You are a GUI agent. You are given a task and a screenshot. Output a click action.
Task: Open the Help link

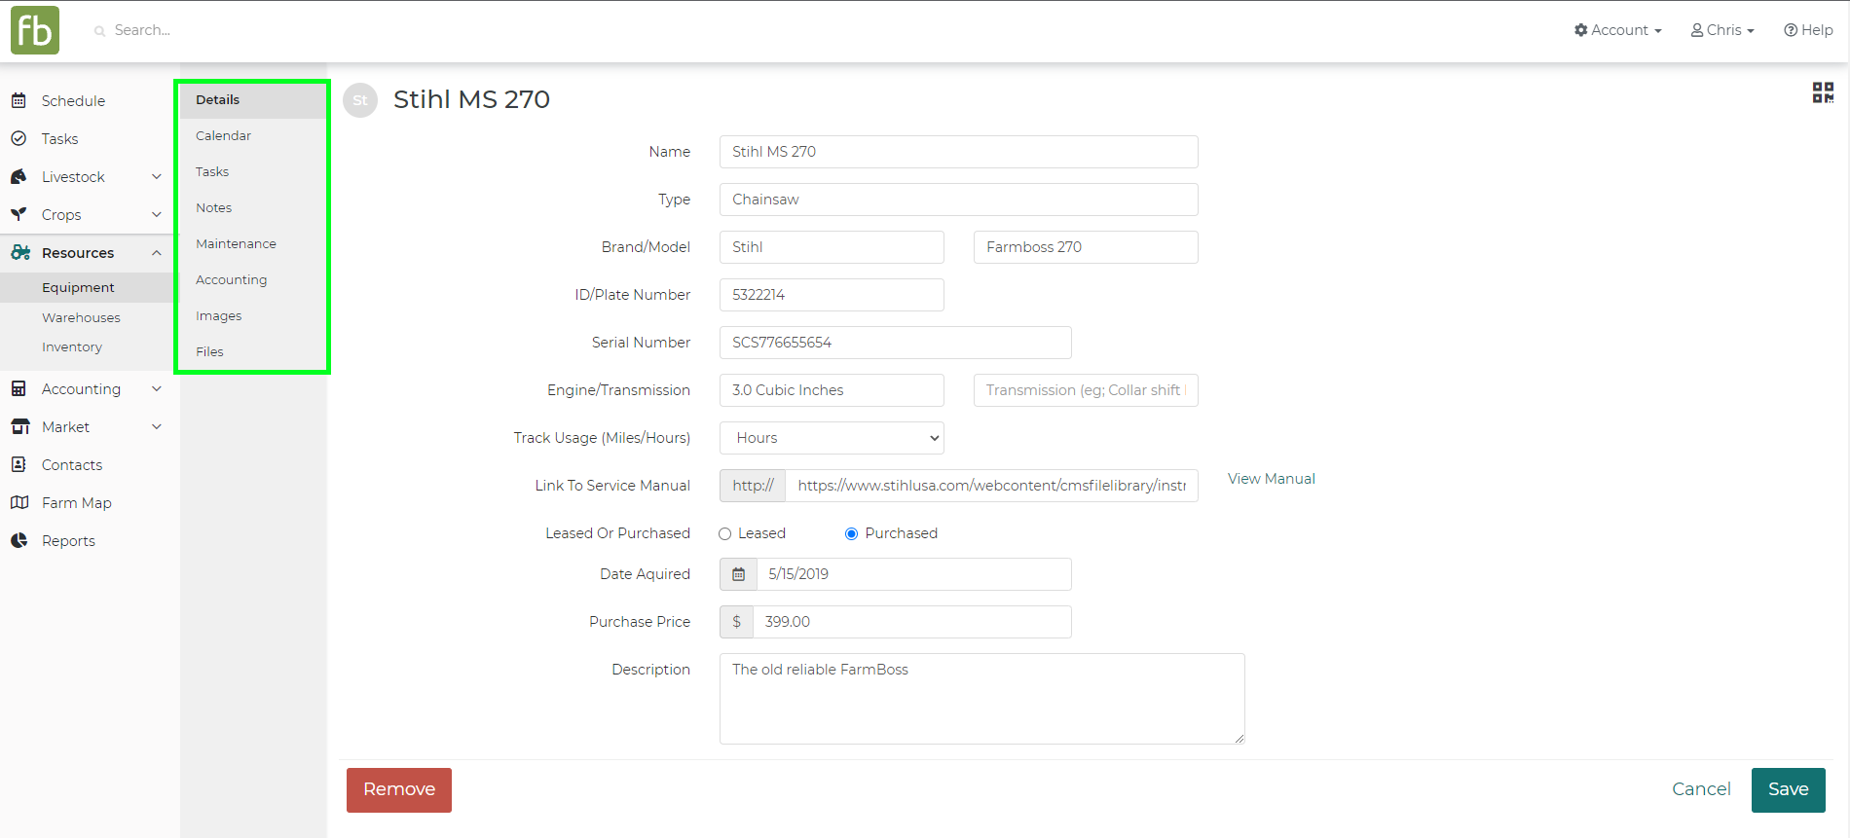[x=1808, y=30]
